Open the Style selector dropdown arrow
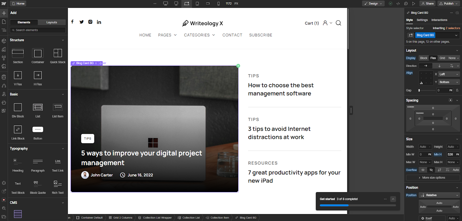 (x=456, y=35)
